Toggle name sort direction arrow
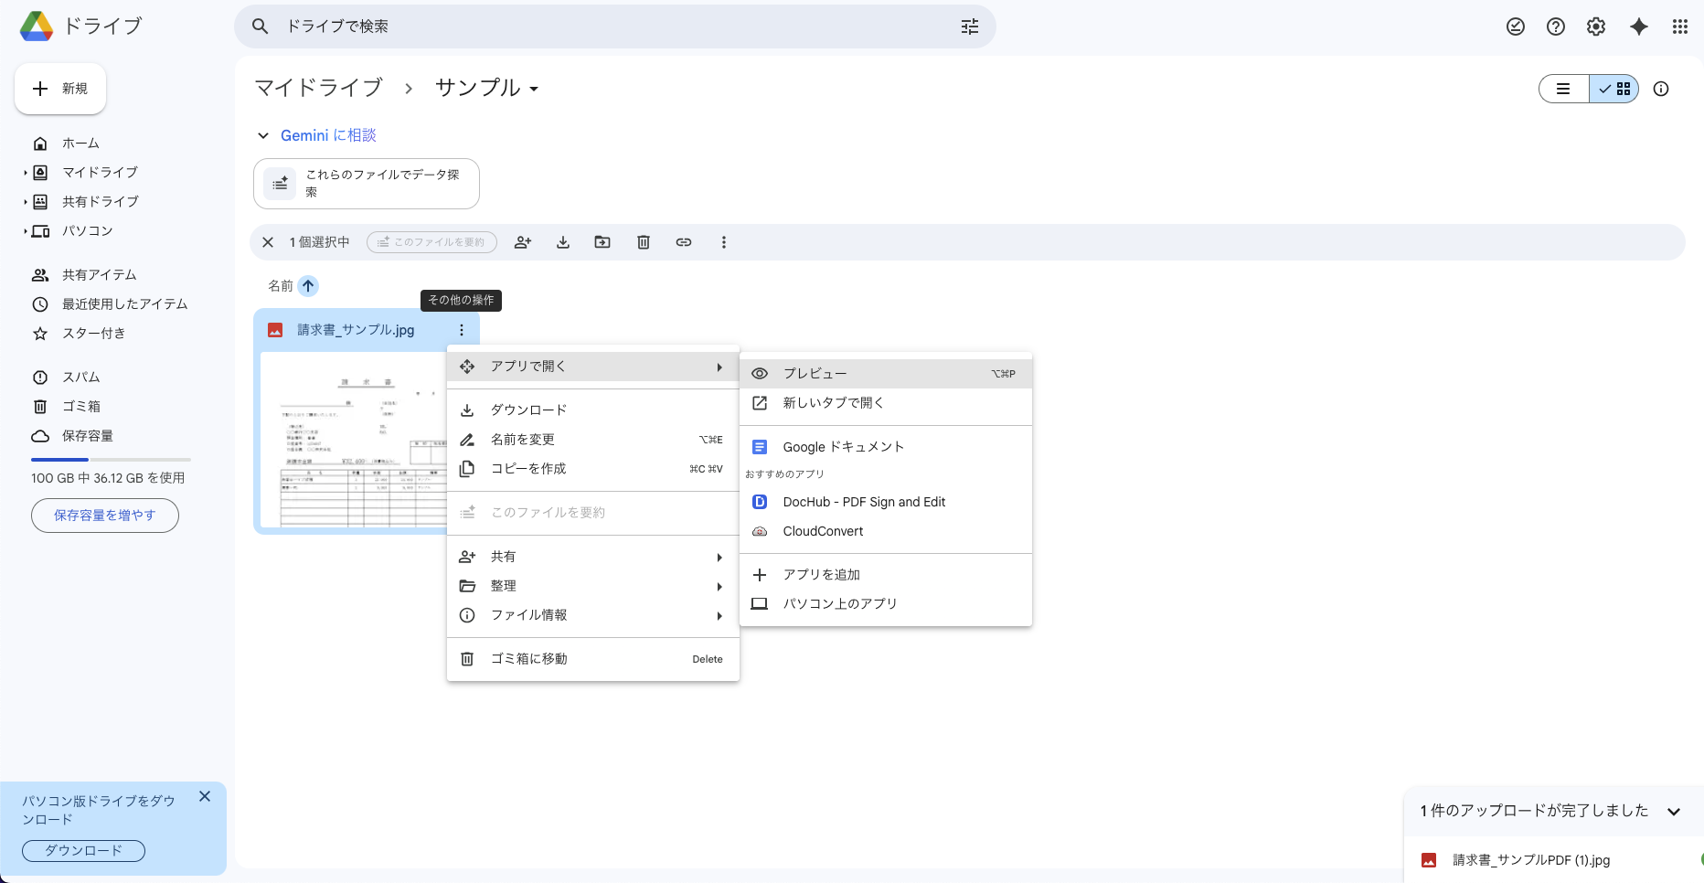Image resolution: width=1704 pixels, height=883 pixels. [x=308, y=286]
